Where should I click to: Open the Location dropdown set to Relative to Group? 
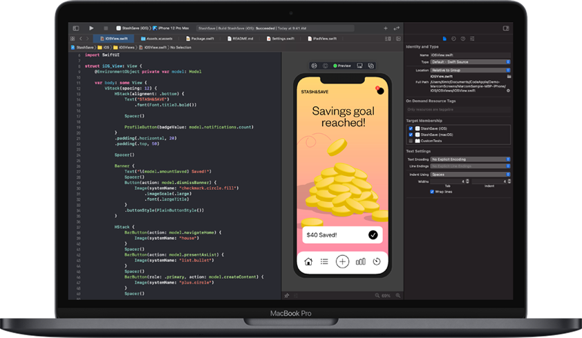point(469,70)
